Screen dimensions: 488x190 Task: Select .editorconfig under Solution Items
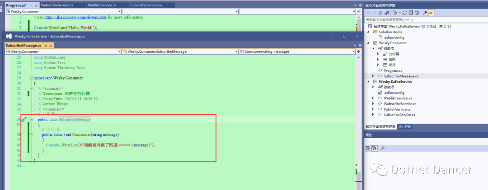tap(394, 37)
